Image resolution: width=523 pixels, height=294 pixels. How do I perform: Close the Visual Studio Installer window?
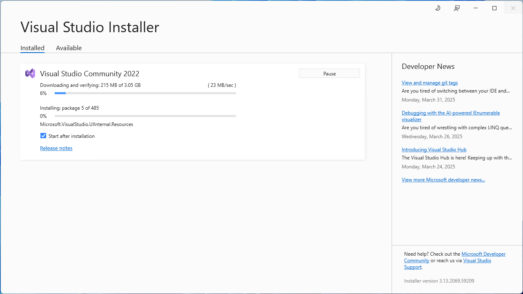click(513, 8)
